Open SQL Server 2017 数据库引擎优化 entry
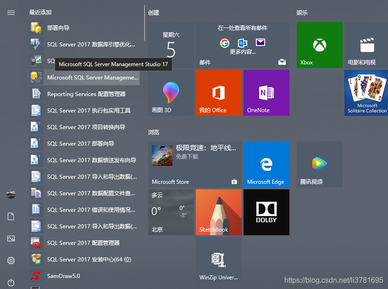 coord(84,45)
